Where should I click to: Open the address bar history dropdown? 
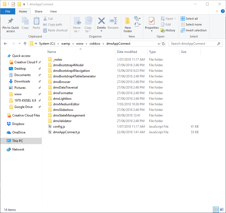click(x=159, y=44)
